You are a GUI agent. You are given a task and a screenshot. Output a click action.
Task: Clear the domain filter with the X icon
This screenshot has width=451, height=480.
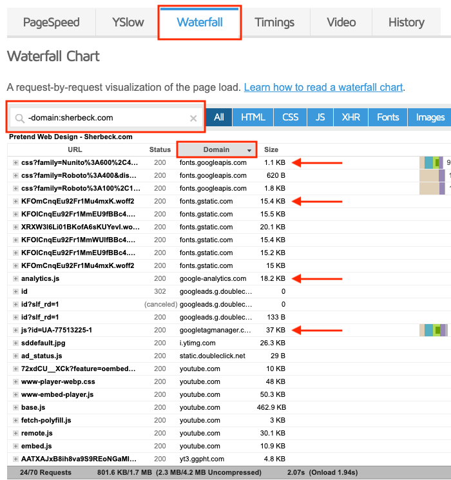coord(193,118)
